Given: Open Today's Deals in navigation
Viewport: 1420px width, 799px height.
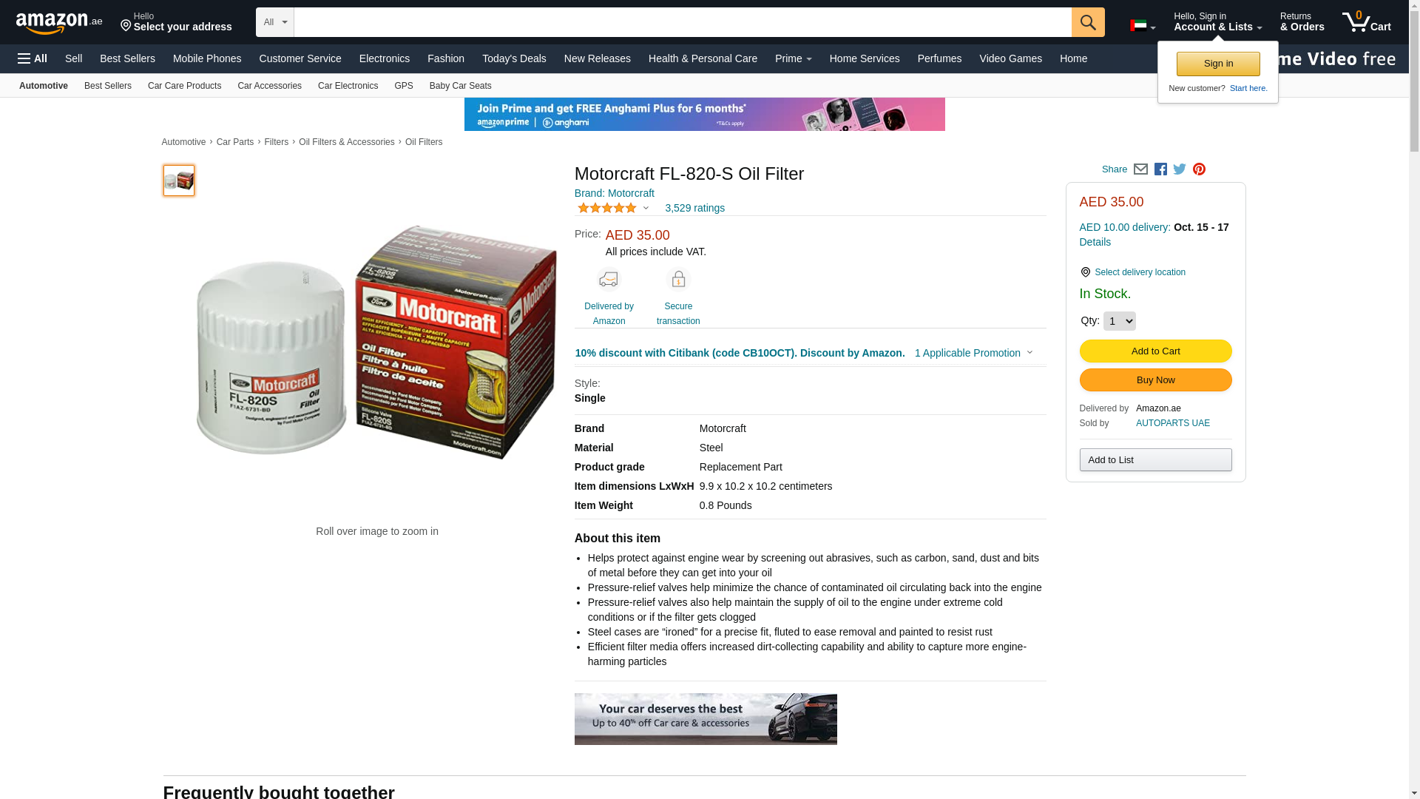Looking at the screenshot, I should click(x=514, y=58).
